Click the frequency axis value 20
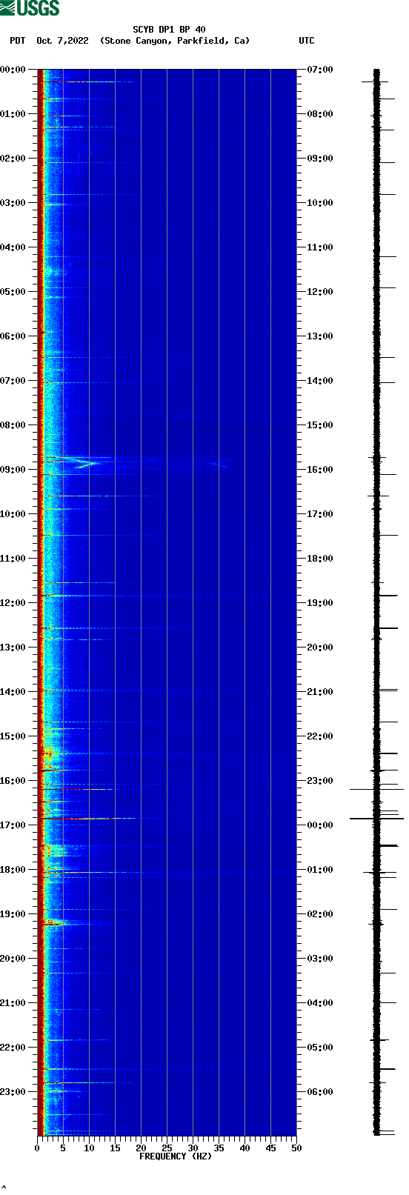409x1195 pixels. pyautogui.click(x=141, y=1148)
